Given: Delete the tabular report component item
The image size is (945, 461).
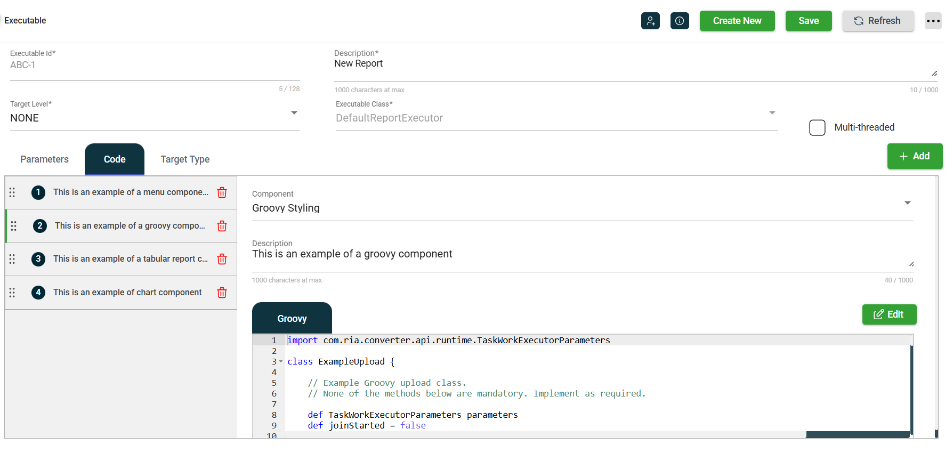Looking at the screenshot, I should coord(222,259).
